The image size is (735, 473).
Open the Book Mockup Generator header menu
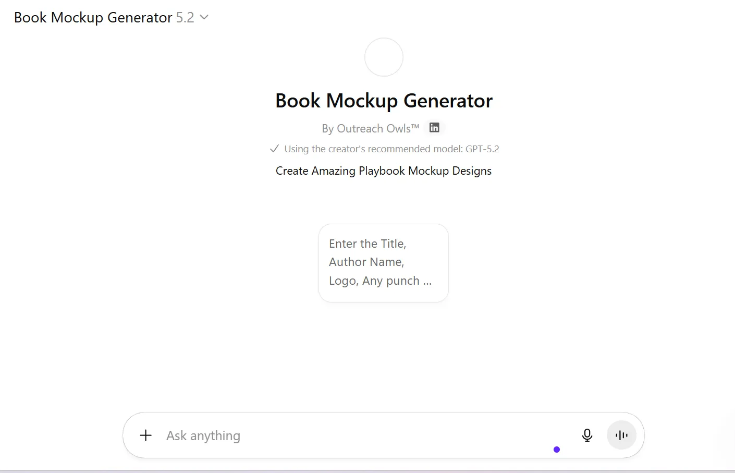93,17
